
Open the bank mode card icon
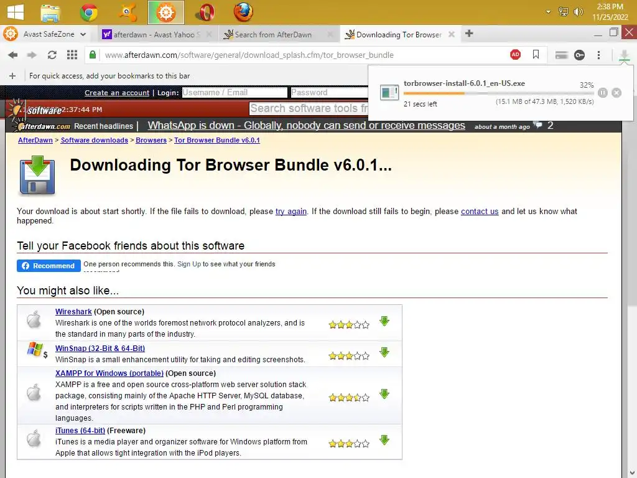pos(561,55)
